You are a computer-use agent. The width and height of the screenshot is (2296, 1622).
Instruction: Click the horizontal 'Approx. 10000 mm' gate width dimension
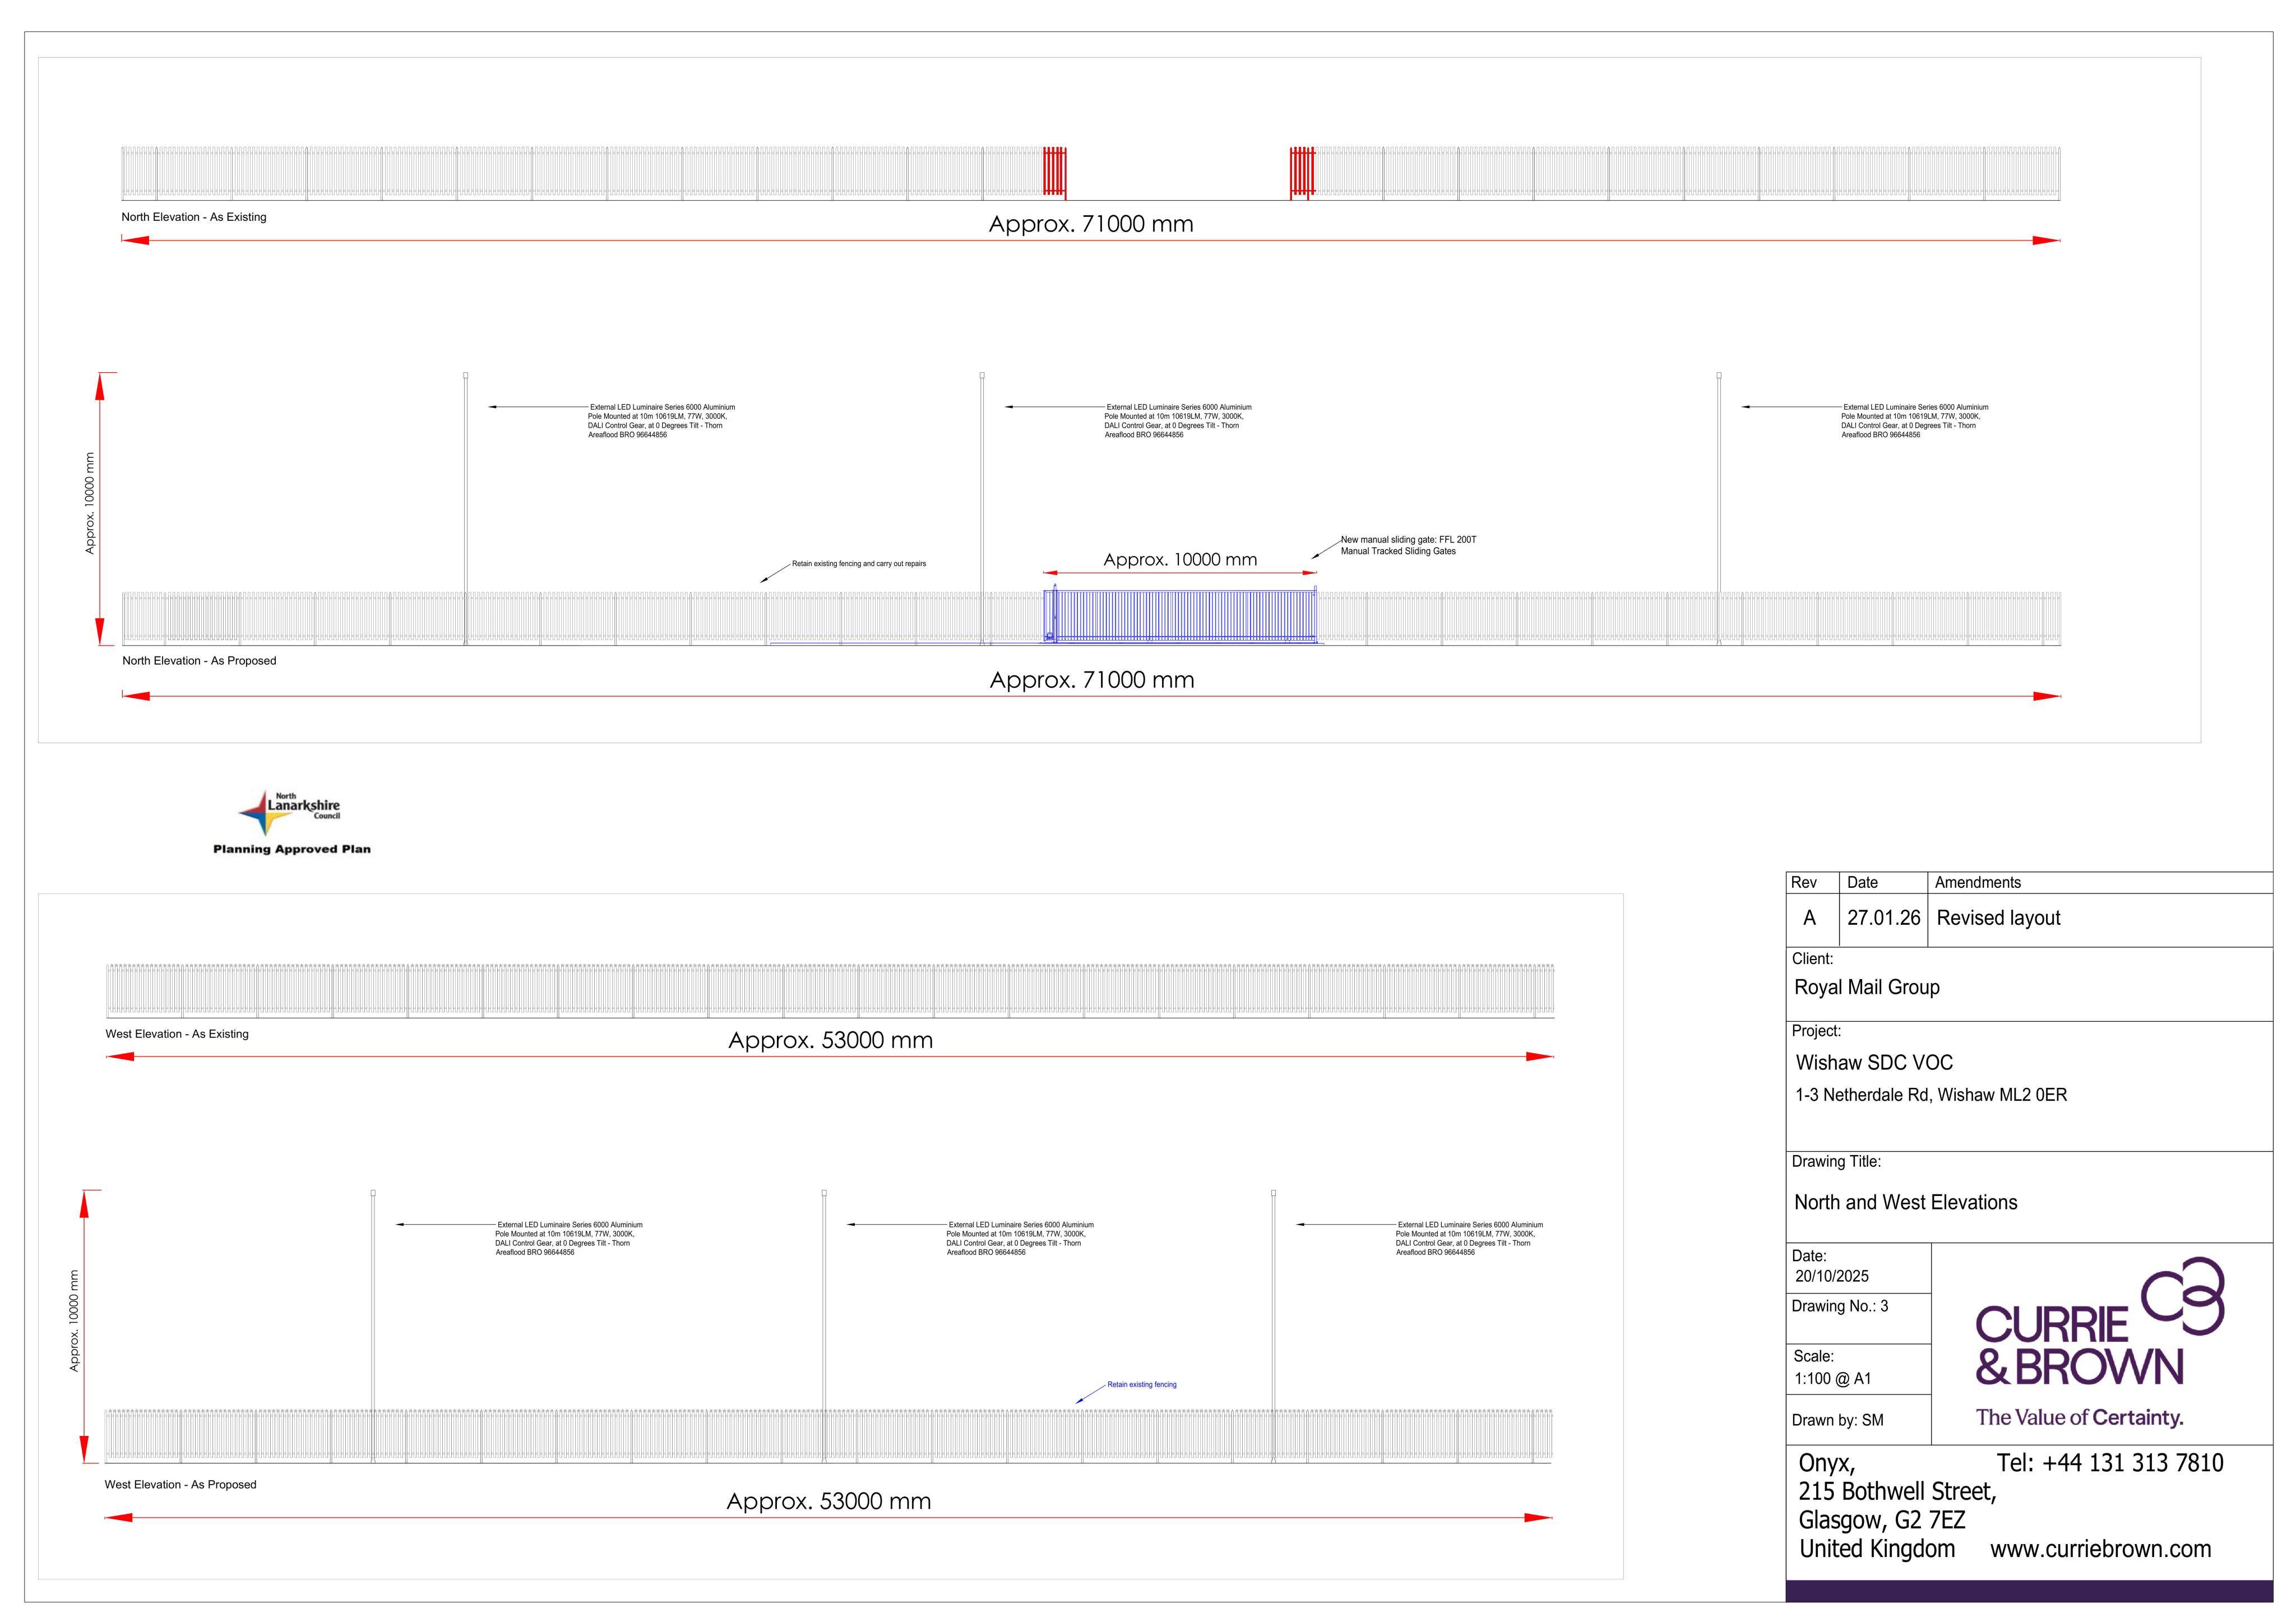1180,560
